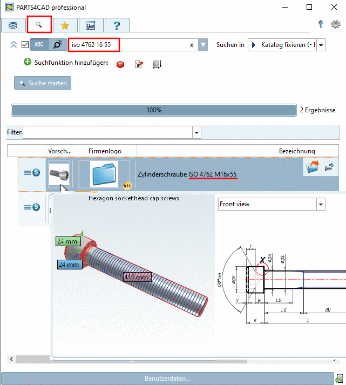Collapse search options with double chevron
This screenshot has width=346, height=385.
pyautogui.click(x=13, y=45)
